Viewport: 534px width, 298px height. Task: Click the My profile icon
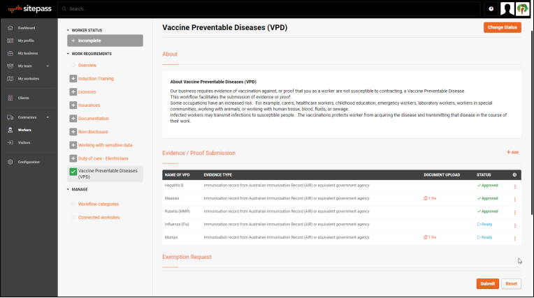[10, 40]
